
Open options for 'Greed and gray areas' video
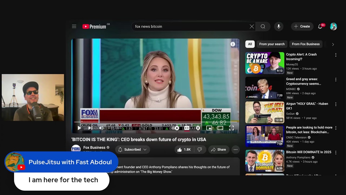click(336, 80)
